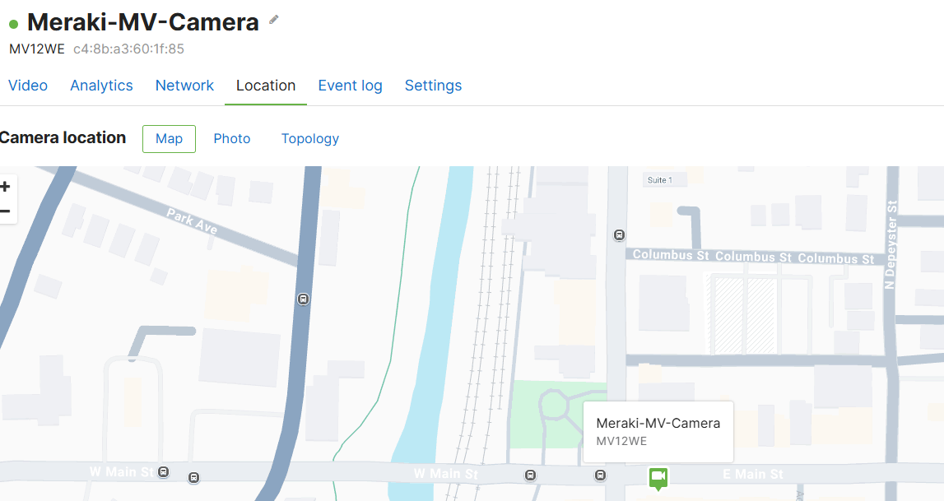Switch to the Analytics tab
Screen dimensions: 944x501
tap(101, 86)
